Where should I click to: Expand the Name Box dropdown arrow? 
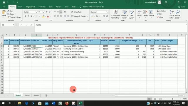coord(13,25)
